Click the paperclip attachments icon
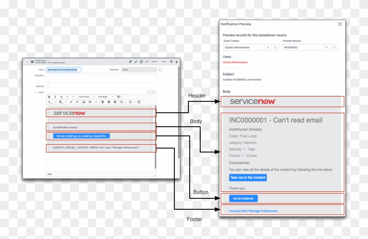 130,62
